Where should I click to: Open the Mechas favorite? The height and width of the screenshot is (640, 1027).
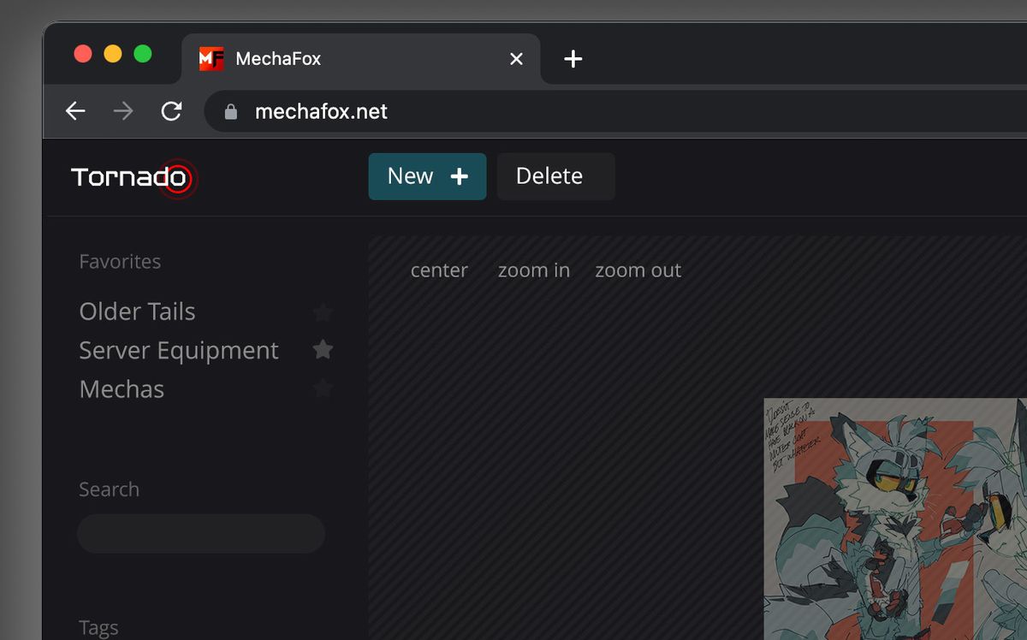pos(122,389)
